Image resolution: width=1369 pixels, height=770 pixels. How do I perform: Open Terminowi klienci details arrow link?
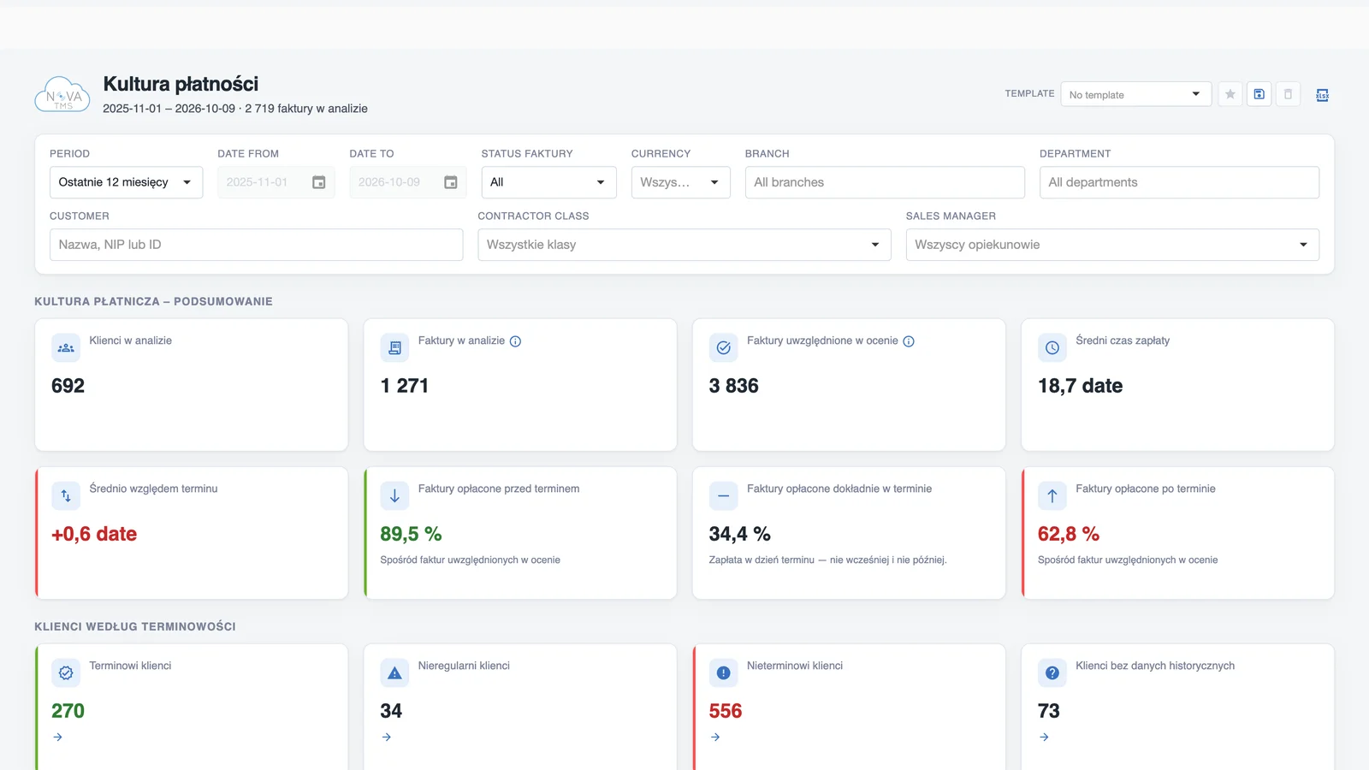pyautogui.click(x=57, y=737)
